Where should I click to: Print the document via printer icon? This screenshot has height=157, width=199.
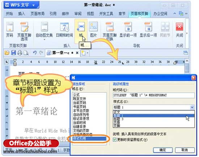click(20, 53)
